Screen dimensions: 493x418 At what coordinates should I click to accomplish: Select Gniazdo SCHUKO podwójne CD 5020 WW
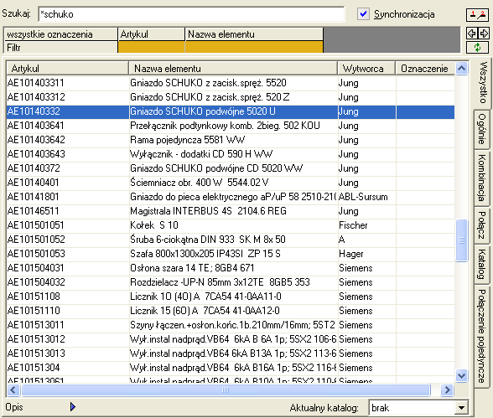pos(231,168)
